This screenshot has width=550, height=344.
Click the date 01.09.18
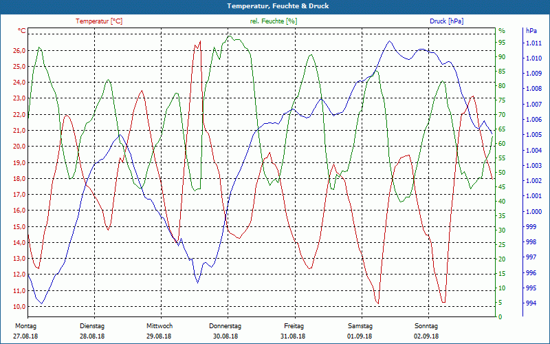[x=360, y=336]
